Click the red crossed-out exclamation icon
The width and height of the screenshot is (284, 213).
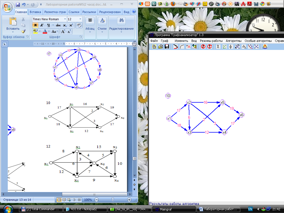click(x=203, y=47)
